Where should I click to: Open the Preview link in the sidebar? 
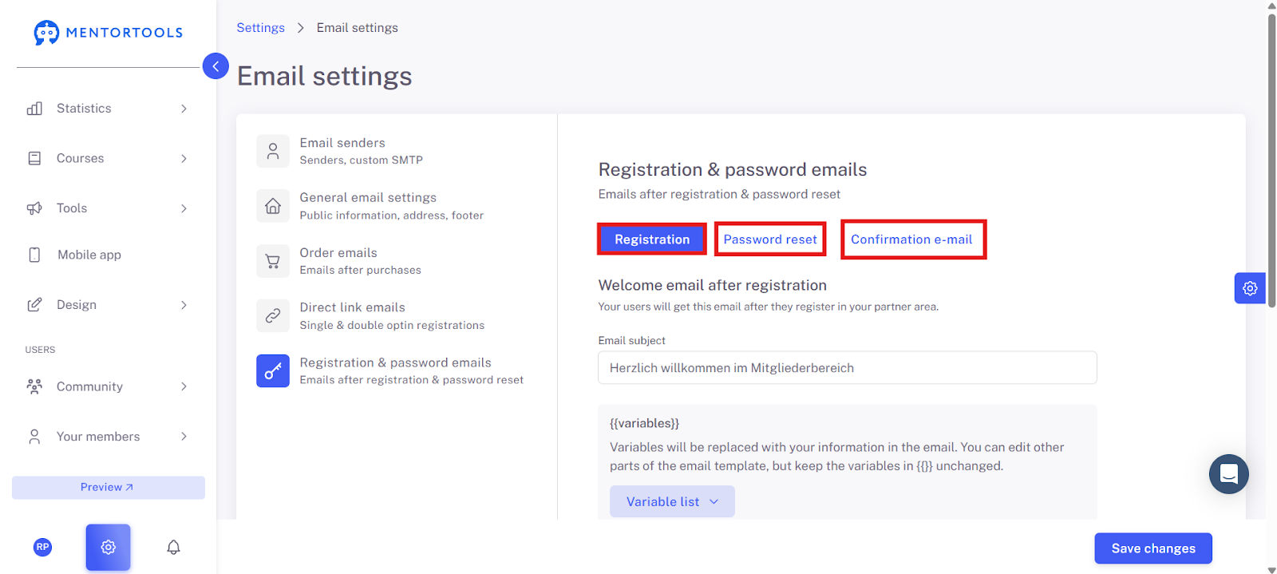point(108,487)
